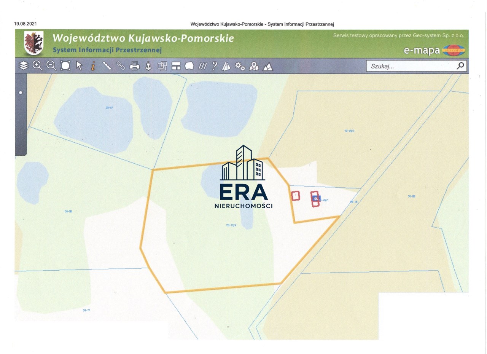
Task: Click the full extent view icon
Action: pyautogui.click(x=65, y=66)
